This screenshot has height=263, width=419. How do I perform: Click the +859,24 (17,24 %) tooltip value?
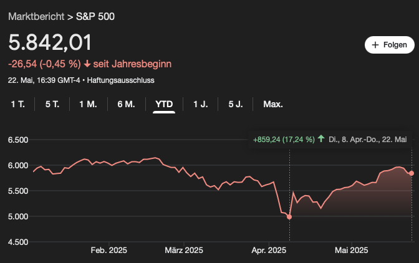pyautogui.click(x=284, y=140)
